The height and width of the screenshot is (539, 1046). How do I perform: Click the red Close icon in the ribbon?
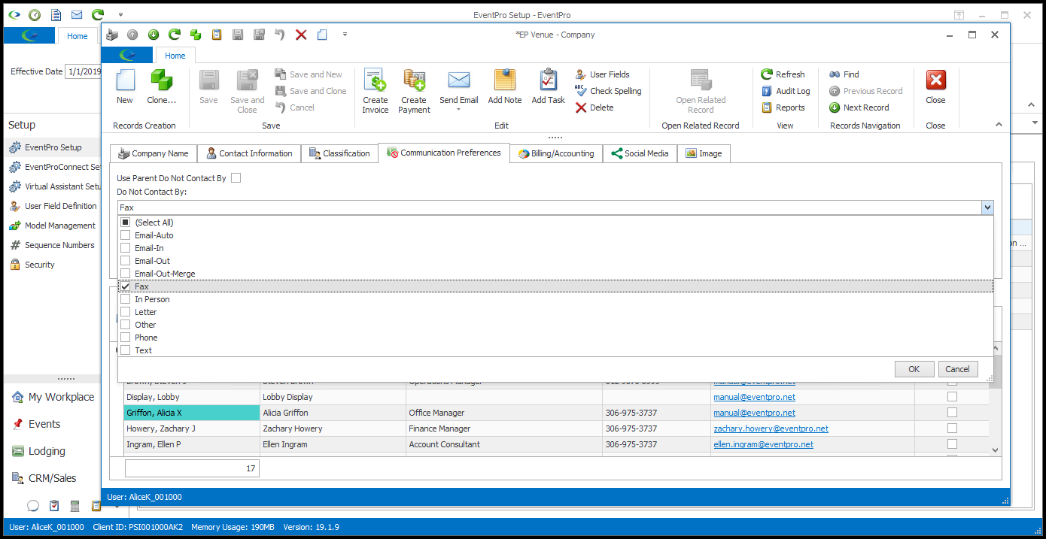coord(935,80)
